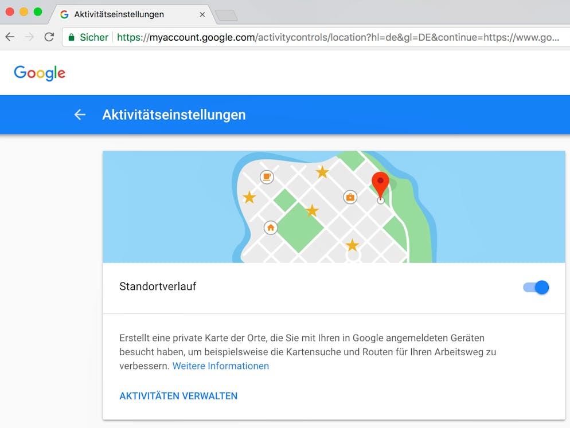The image size is (570, 428).
Task: Click the browser back arrow
Action: click(10, 37)
